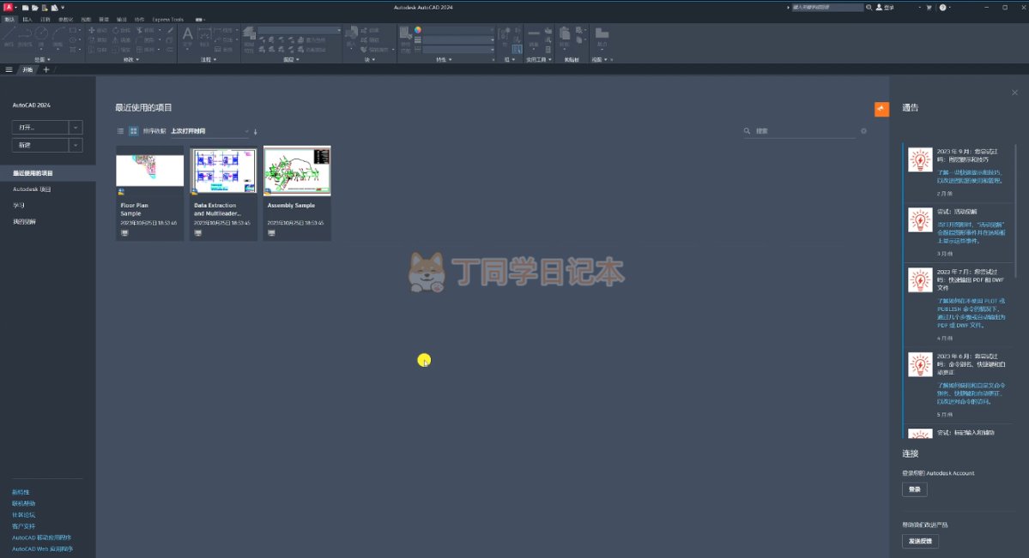
Task: Click the Open file icon in quick access toolbar
Action: 35,7
